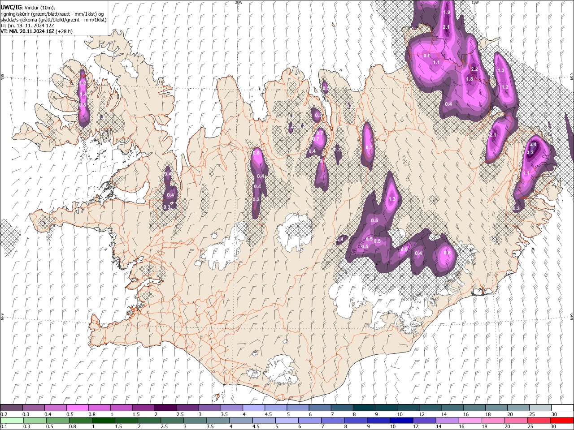Select top-row white swatch labeled 30
This screenshot has height=430, width=574.
coord(562,408)
